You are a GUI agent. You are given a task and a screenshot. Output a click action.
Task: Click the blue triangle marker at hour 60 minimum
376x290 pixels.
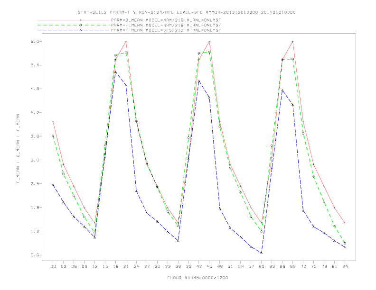point(262,253)
